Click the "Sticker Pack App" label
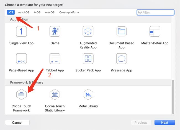Screen dimensions: 180x130 coord(88,70)
